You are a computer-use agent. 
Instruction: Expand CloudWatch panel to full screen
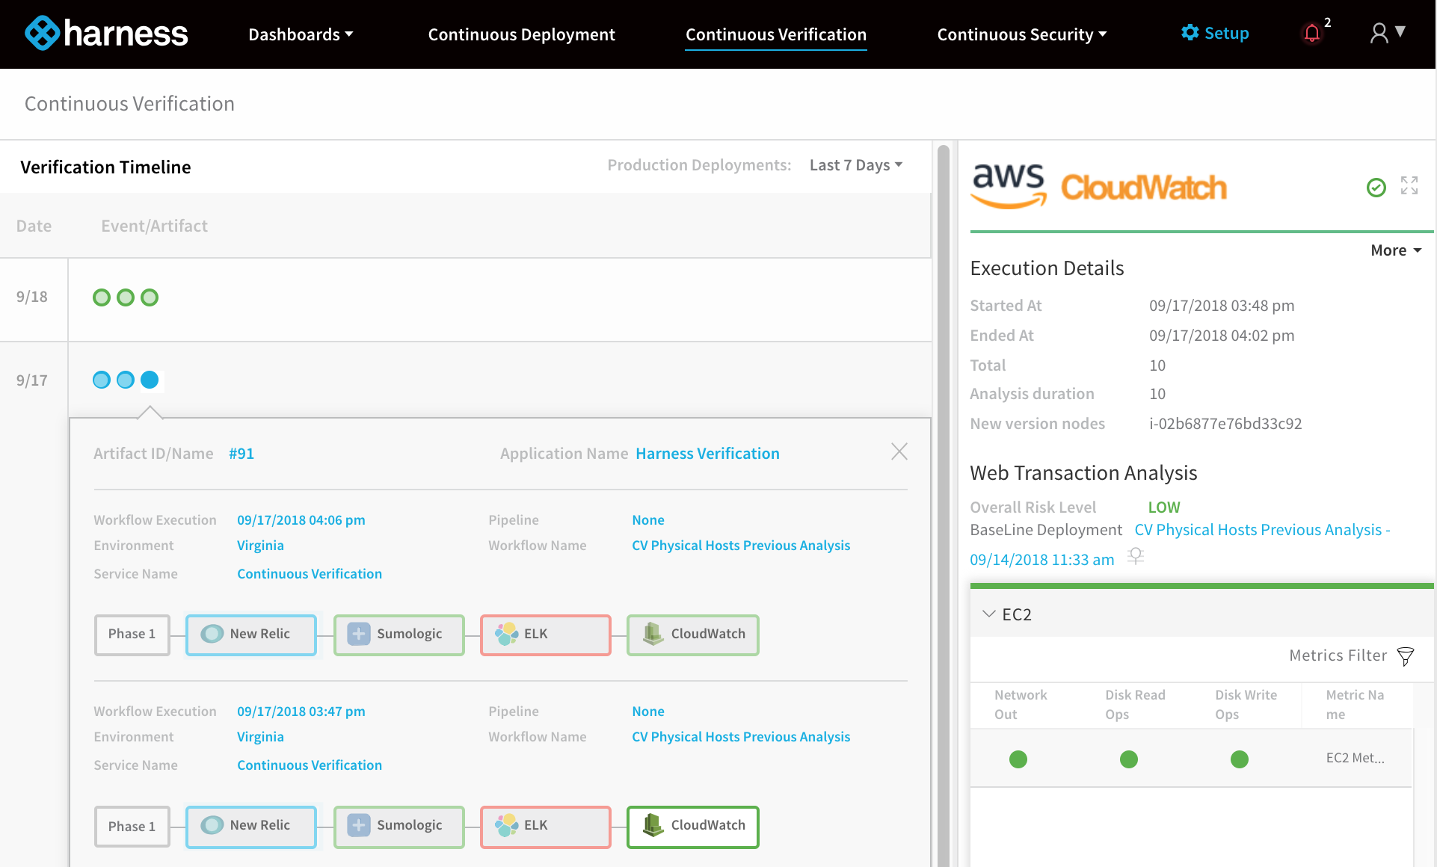[x=1409, y=185]
